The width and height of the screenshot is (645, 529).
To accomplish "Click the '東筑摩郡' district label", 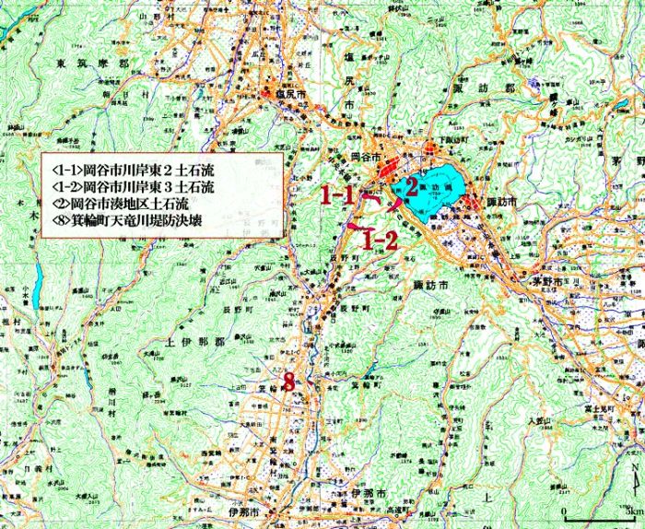I will click(x=92, y=64).
